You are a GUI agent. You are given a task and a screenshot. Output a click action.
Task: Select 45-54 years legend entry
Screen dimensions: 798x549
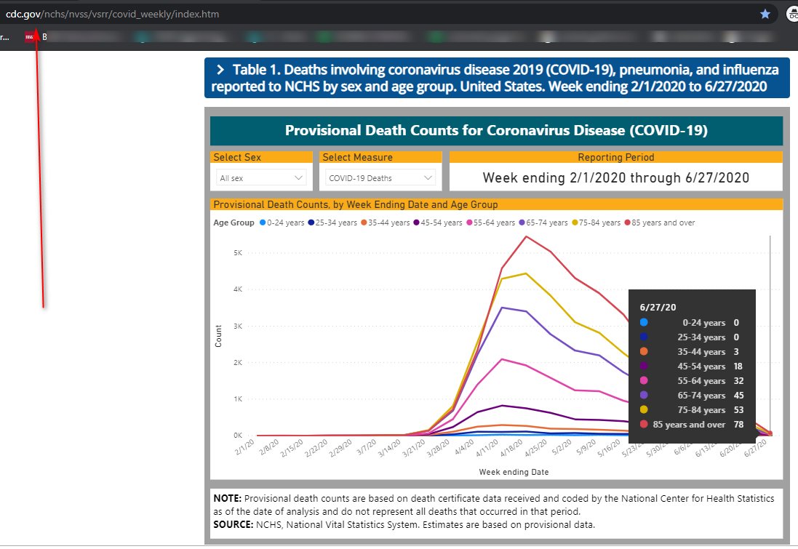[438, 223]
